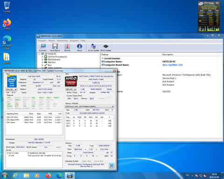Screen dimensions: 224x179
Task: Open the Report menu
Action: pyautogui.click(x=51, y=41)
